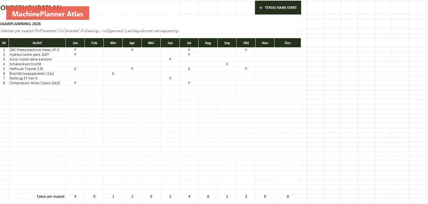The height and width of the screenshot is (204, 428).
Task: Select the Mrt total '1' in Taken per maand
Action: [x=113, y=196]
